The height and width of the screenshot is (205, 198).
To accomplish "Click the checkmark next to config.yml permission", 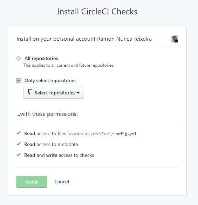I will [x=19, y=133].
